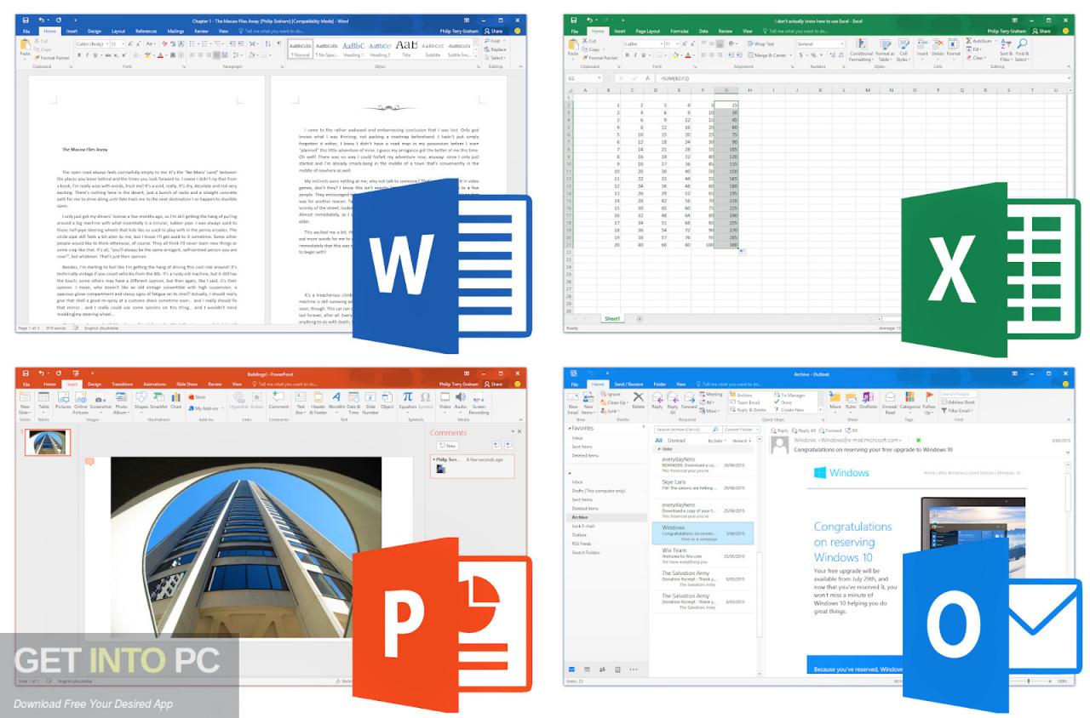Open the Windows email in Outlook's message list
1090x718 pixels.
click(x=703, y=533)
